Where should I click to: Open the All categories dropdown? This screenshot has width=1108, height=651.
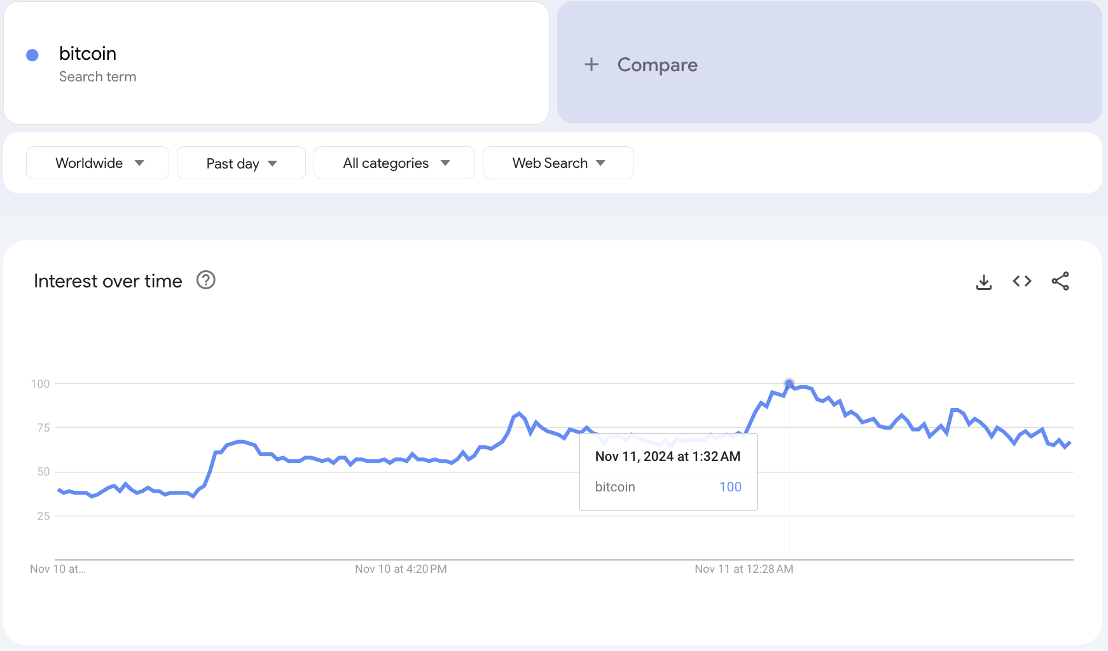[394, 163]
